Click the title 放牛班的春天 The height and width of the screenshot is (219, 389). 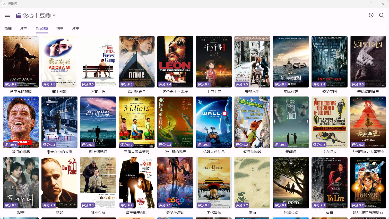(175, 152)
